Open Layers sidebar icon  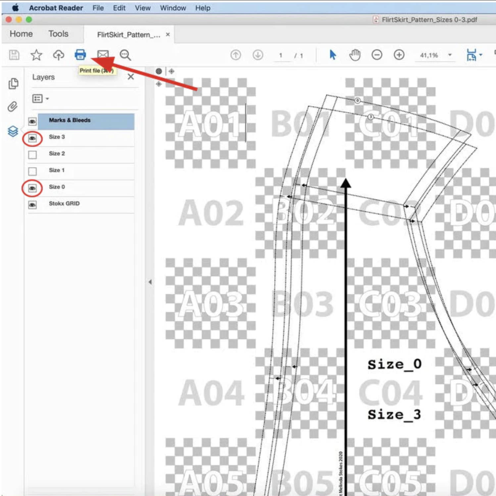click(x=13, y=131)
